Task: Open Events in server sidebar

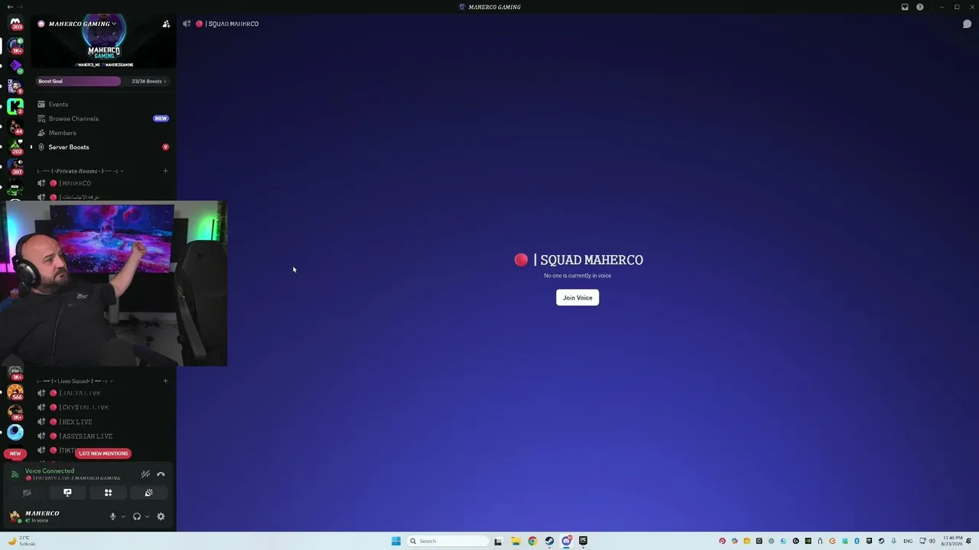Action: (x=103, y=104)
